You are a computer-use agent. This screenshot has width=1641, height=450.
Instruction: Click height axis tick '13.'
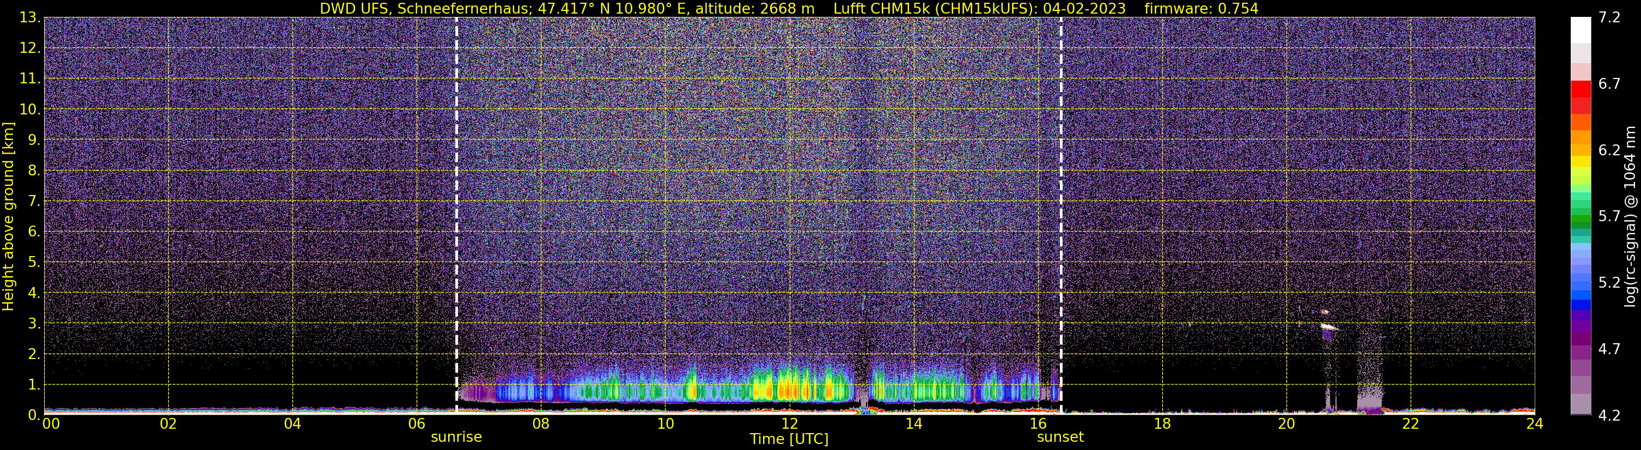(x=30, y=18)
